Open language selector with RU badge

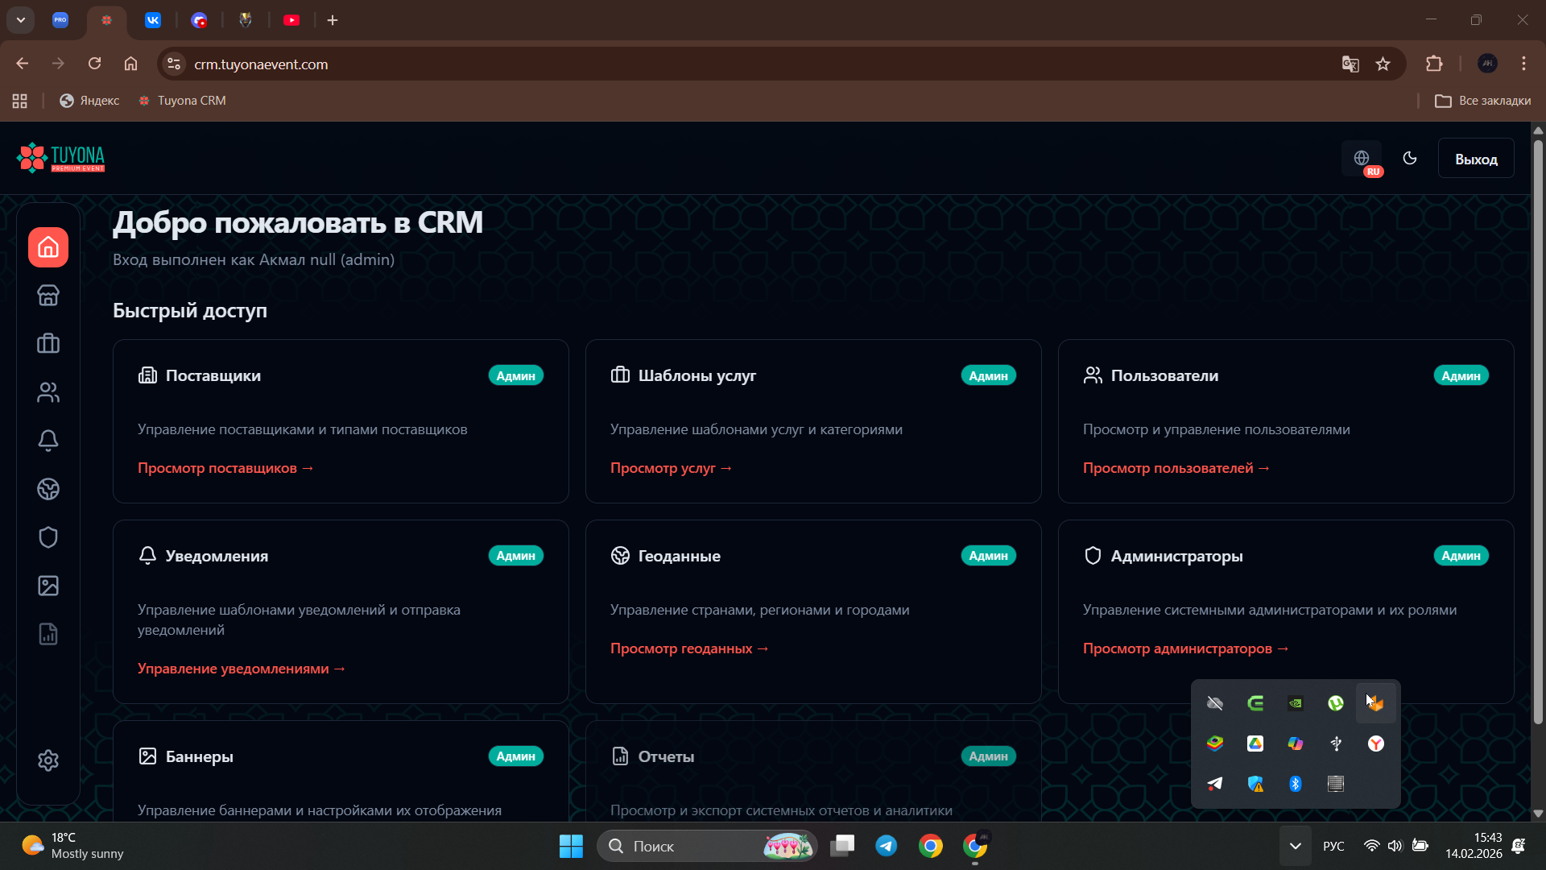pos(1362,159)
